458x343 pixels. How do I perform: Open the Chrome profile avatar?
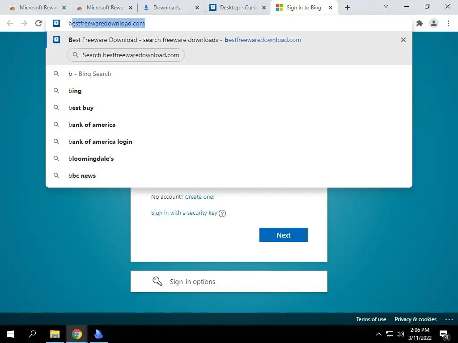coord(434,23)
